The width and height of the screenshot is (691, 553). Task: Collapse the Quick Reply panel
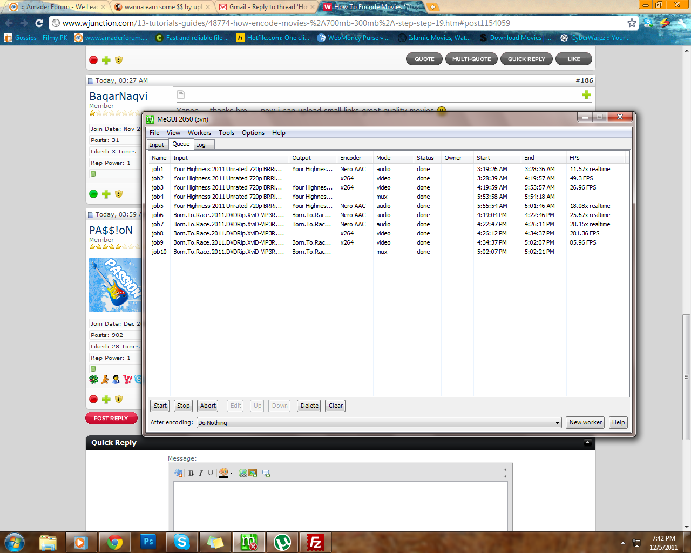[587, 442]
